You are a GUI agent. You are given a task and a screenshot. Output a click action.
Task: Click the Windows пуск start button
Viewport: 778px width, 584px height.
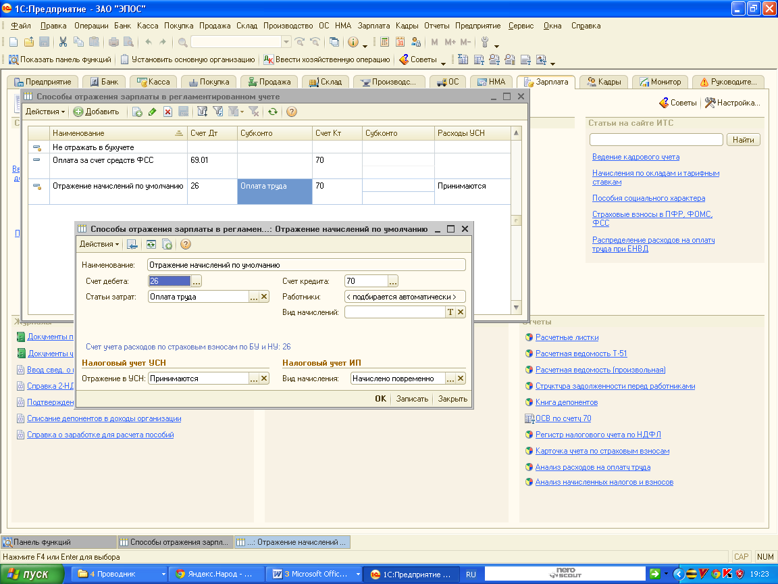(x=32, y=575)
